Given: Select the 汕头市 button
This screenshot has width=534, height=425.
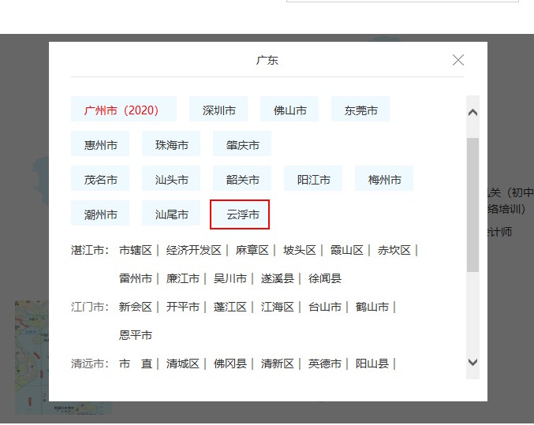Looking at the screenshot, I should (x=171, y=178).
